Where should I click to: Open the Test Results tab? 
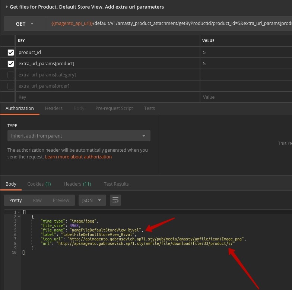tap(116, 184)
